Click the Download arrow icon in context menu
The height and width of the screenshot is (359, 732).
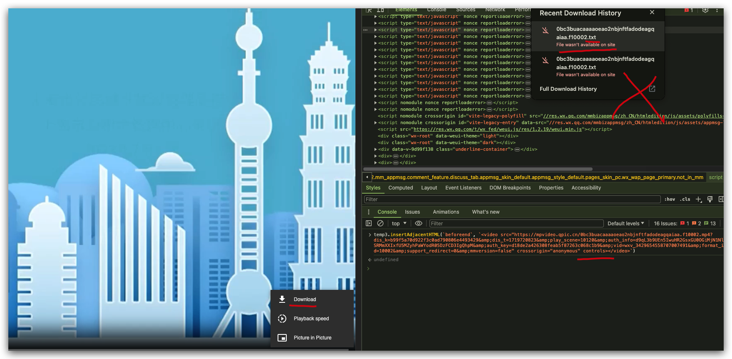[x=282, y=299]
